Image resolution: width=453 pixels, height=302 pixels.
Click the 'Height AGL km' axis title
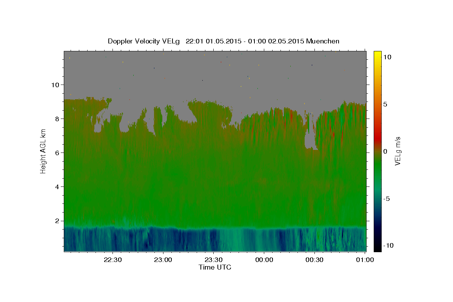coord(43,151)
